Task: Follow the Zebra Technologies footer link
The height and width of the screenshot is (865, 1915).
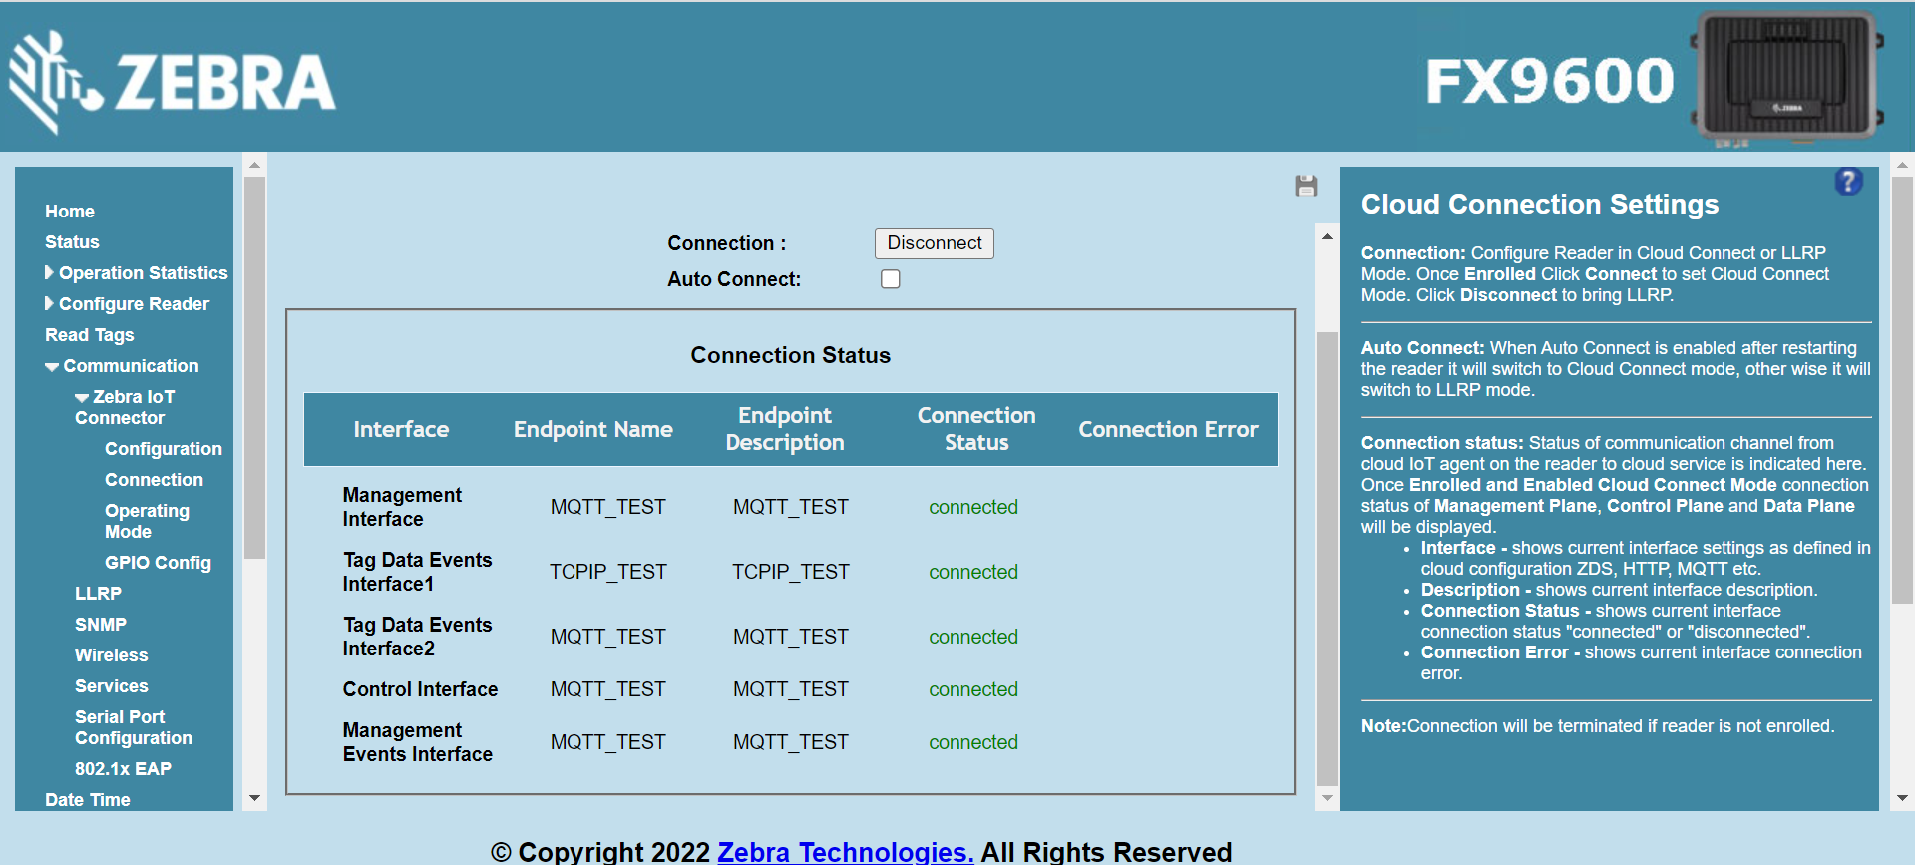Action: tap(846, 851)
